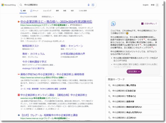Viewport: 166px width, 123px height.
Task: Expand chat answer with さらに表示 button
Action: 134,72
